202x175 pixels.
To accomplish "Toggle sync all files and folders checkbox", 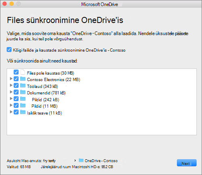I will tap(9, 50).
